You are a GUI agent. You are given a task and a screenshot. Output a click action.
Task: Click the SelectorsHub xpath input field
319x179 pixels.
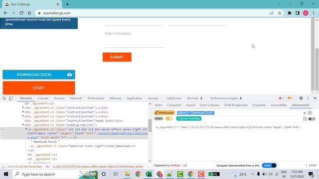tap(239, 113)
